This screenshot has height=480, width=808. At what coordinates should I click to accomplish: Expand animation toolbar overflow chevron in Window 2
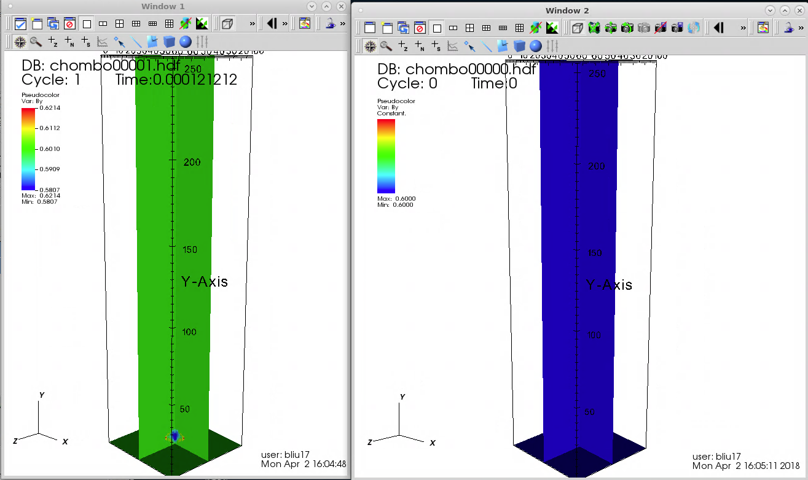tap(743, 28)
